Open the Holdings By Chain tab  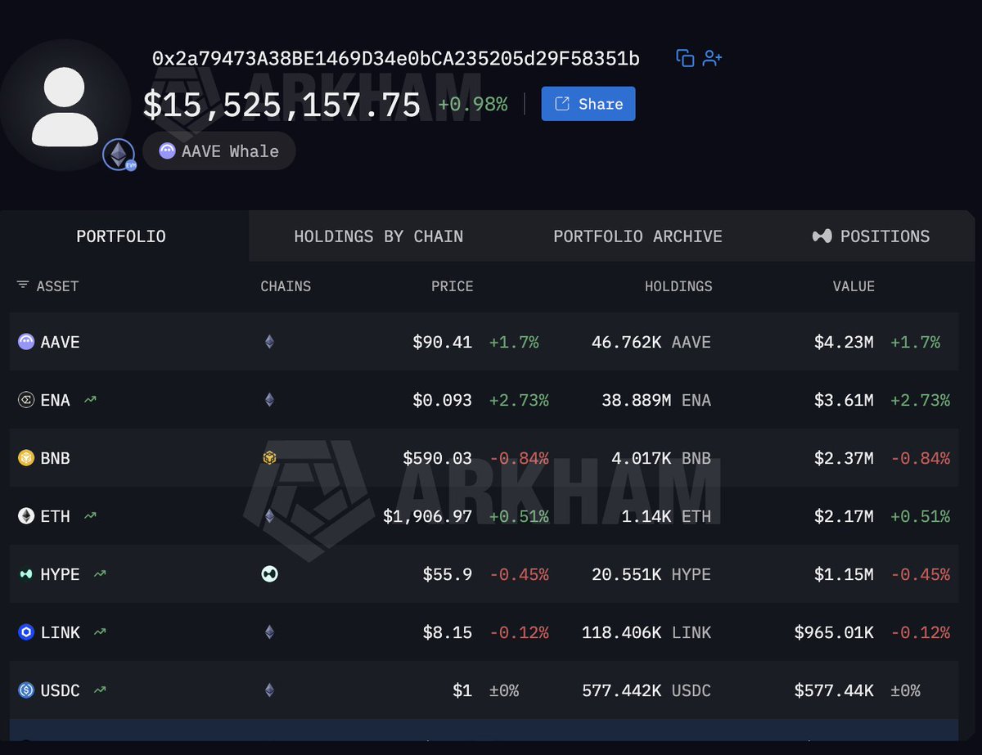(x=378, y=236)
